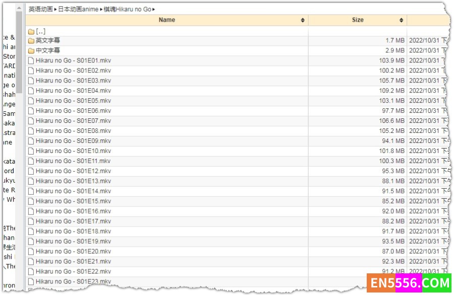454x295 pixels.
Task: Open Hikaru no Go - S01E15.mkv
Action: 73,201
